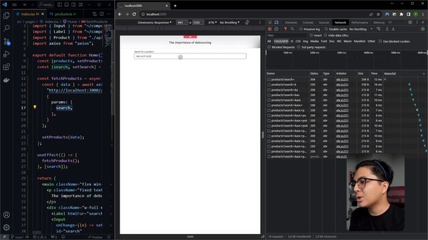Image resolution: width=428 pixels, height=240 pixels.
Task: Check 3rd-party requests
Action: click(x=299, y=47)
